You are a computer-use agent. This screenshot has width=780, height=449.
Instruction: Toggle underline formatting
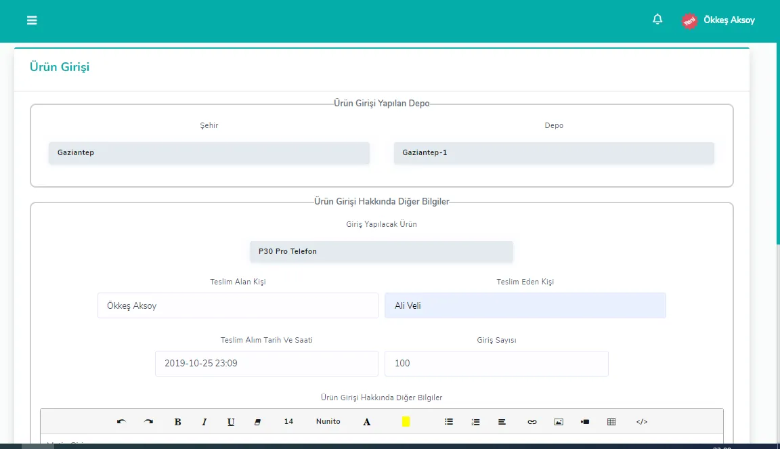click(231, 422)
